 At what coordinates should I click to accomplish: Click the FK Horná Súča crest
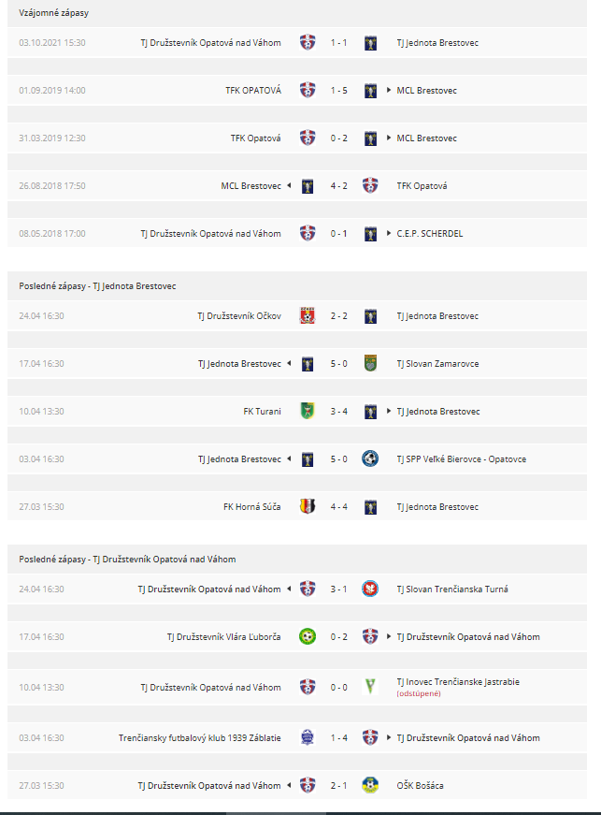coord(308,507)
